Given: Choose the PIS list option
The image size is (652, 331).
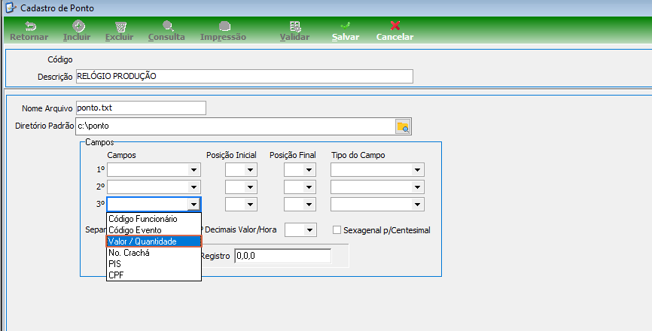Looking at the screenshot, I should pos(154,264).
